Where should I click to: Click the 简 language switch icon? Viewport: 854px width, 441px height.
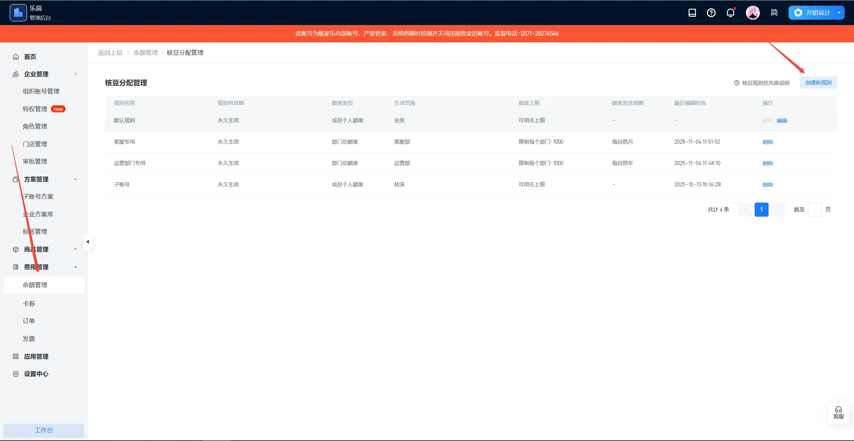point(774,13)
